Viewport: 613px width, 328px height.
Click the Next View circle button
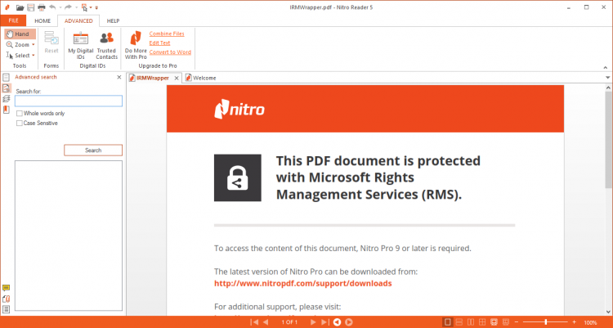(349, 322)
